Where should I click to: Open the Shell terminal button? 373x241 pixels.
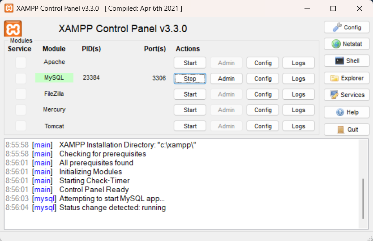[347, 61]
